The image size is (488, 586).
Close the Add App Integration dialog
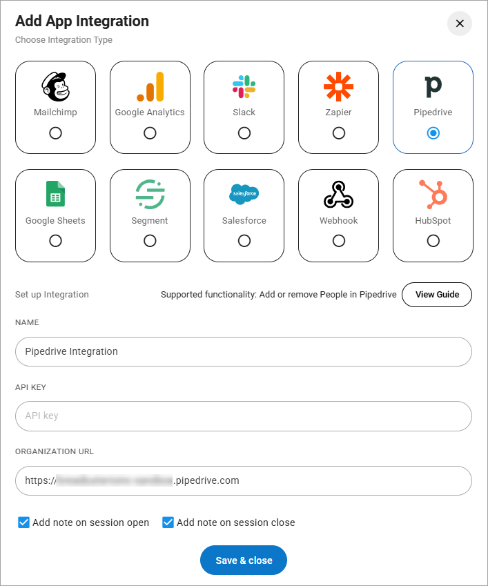[x=459, y=23]
